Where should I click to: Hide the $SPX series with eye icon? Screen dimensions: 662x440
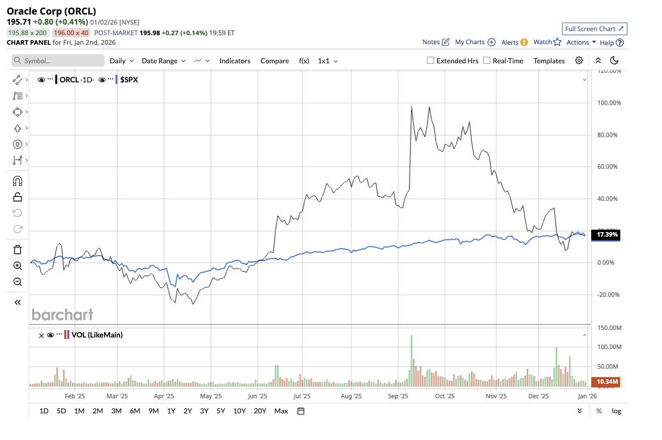point(102,79)
